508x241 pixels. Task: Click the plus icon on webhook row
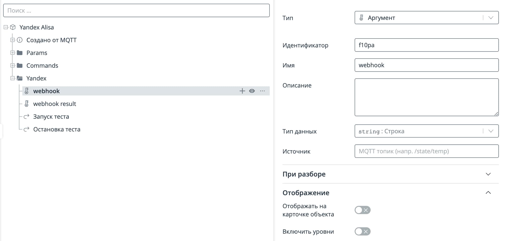point(242,91)
